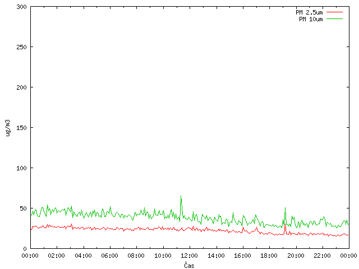The height and width of the screenshot is (269, 359).
Task: Click the green PM10 peak near 11:20
Action: pyautogui.click(x=181, y=196)
